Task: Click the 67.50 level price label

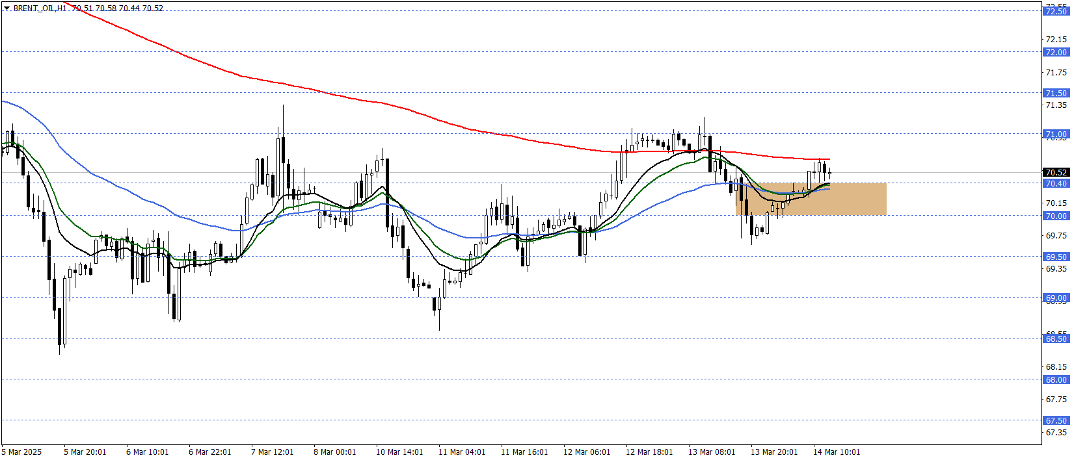Action: (x=1056, y=420)
